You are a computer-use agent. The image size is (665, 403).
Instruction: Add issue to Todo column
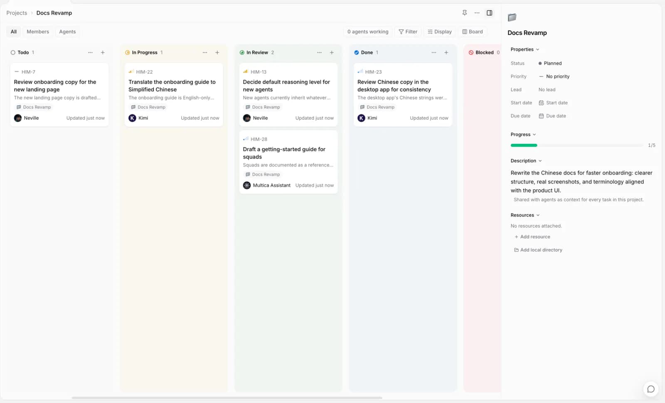click(x=103, y=52)
